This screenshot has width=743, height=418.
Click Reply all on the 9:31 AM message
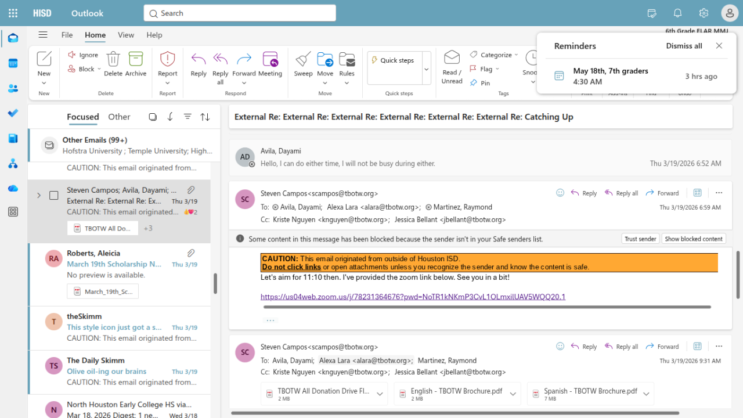[621, 347]
